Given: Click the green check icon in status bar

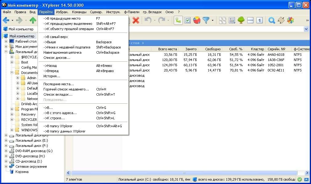Looking at the screenshot, I should pyautogui.click(x=300, y=179).
